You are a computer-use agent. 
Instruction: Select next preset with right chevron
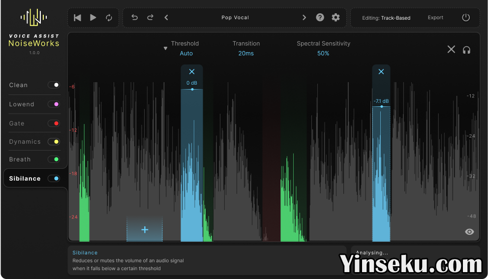304,18
